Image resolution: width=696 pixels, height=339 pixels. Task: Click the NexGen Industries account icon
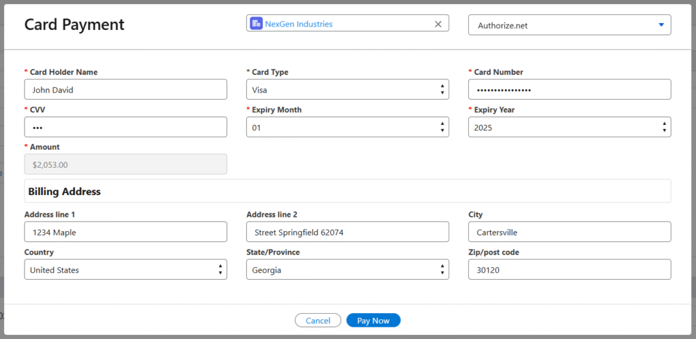256,24
